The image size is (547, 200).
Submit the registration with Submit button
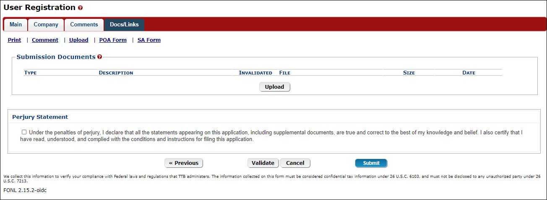[x=371, y=163]
